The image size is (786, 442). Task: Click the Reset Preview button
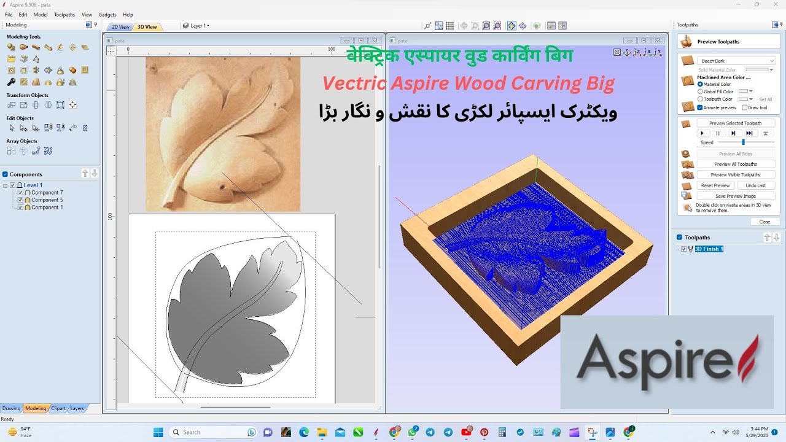[x=715, y=185]
